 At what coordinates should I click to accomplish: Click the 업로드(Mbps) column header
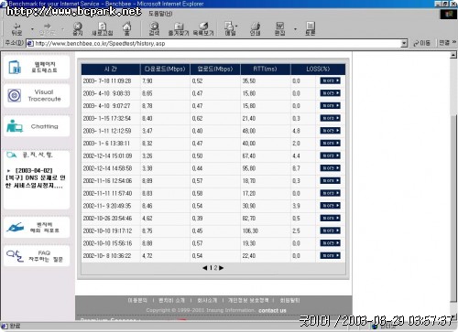(215, 69)
